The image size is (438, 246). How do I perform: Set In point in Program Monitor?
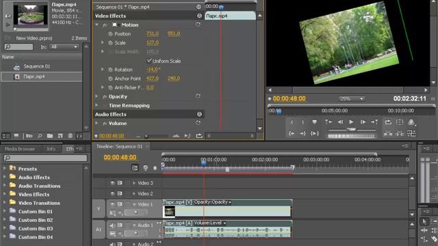(x=292, y=122)
